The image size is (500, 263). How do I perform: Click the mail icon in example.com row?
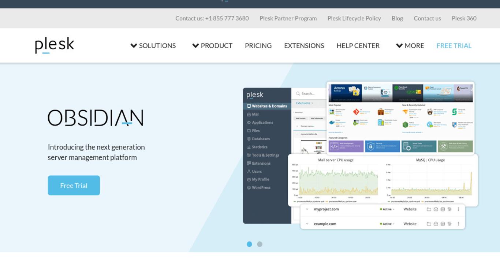(x=436, y=224)
